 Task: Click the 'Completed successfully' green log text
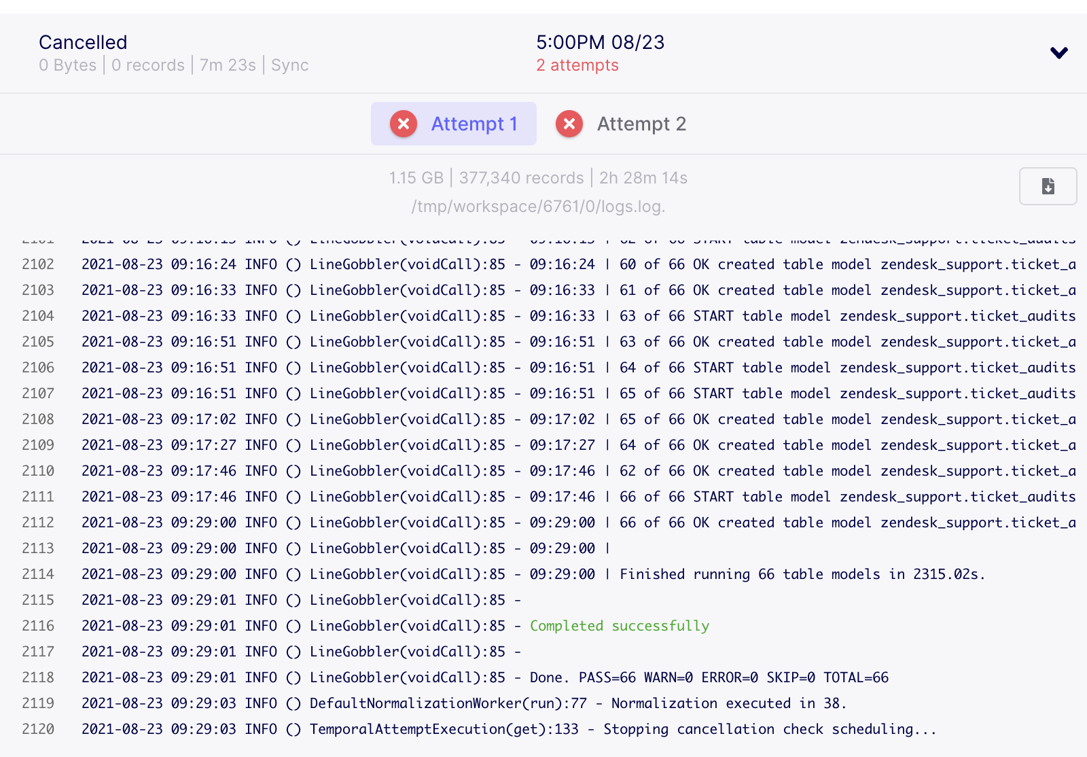[x=619, y=626]
